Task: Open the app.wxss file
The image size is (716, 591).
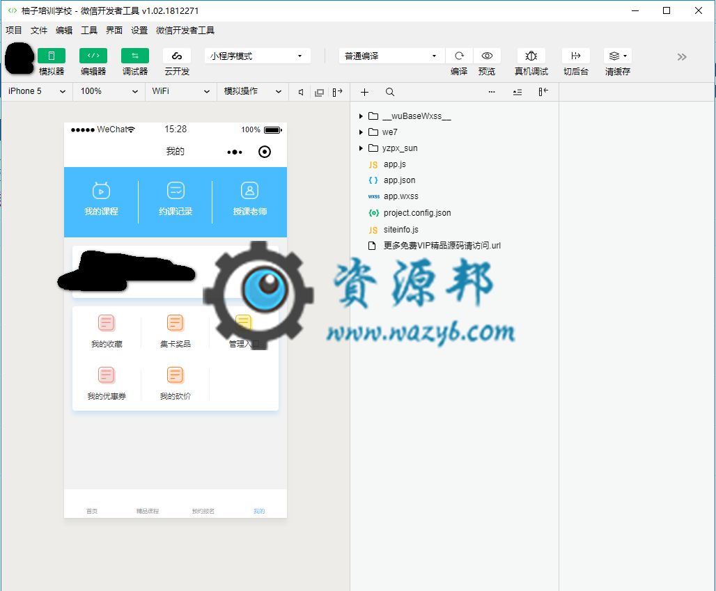Action: click(401, 197)
